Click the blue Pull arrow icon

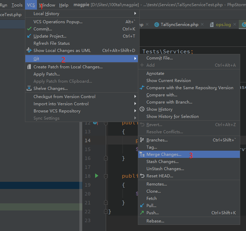pyautogui.click(x=142, y=205)
